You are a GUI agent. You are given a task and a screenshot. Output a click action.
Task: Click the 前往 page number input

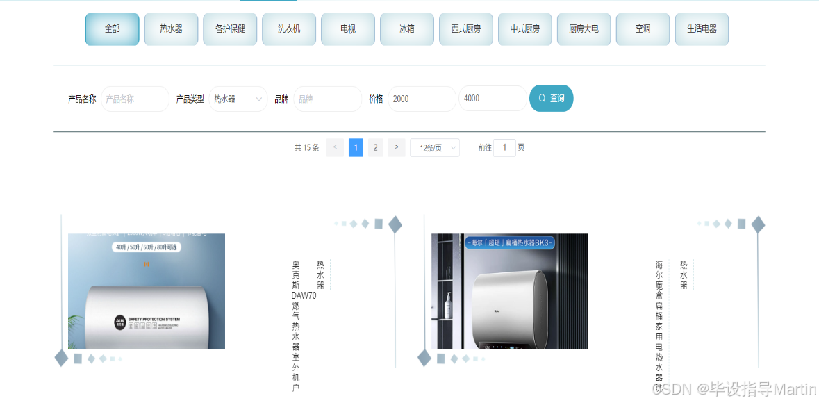click(x=504, y=148)
